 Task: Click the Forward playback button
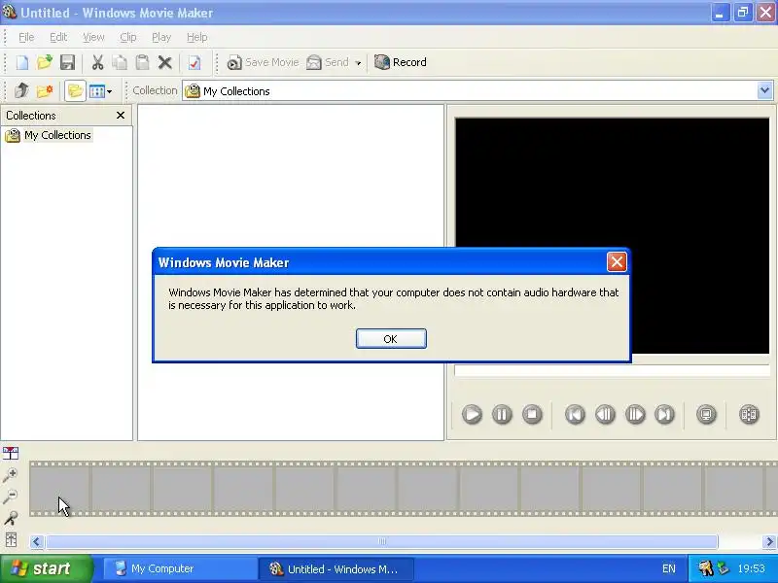click(665, 414)
